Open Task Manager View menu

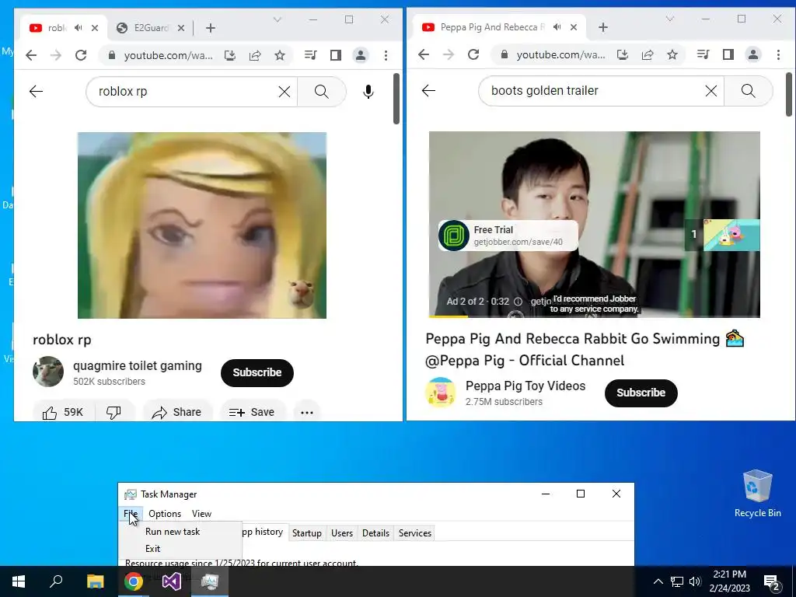(201, 514)
